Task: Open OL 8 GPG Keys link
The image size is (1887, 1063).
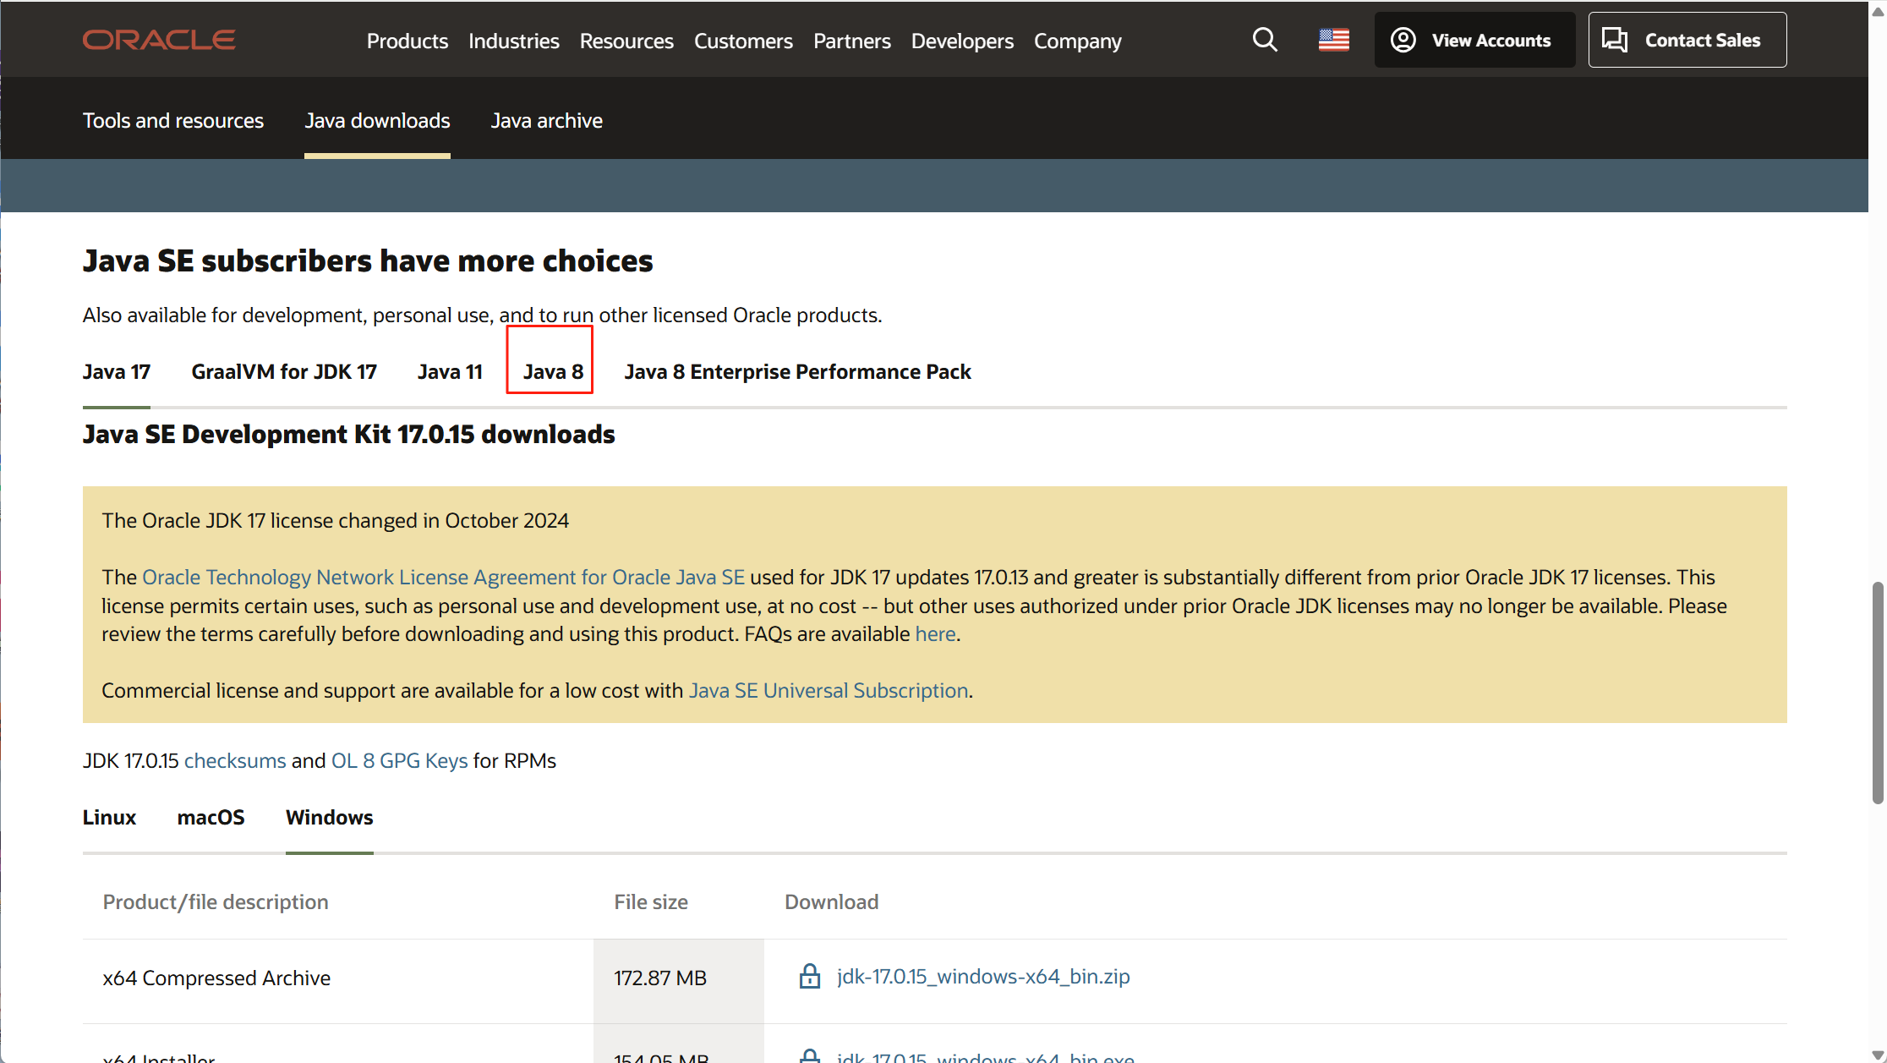Action: (x=399, y=760)
